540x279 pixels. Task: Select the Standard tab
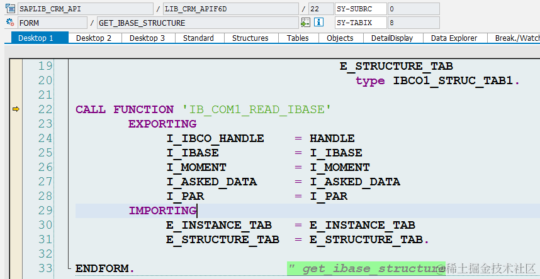198,38
